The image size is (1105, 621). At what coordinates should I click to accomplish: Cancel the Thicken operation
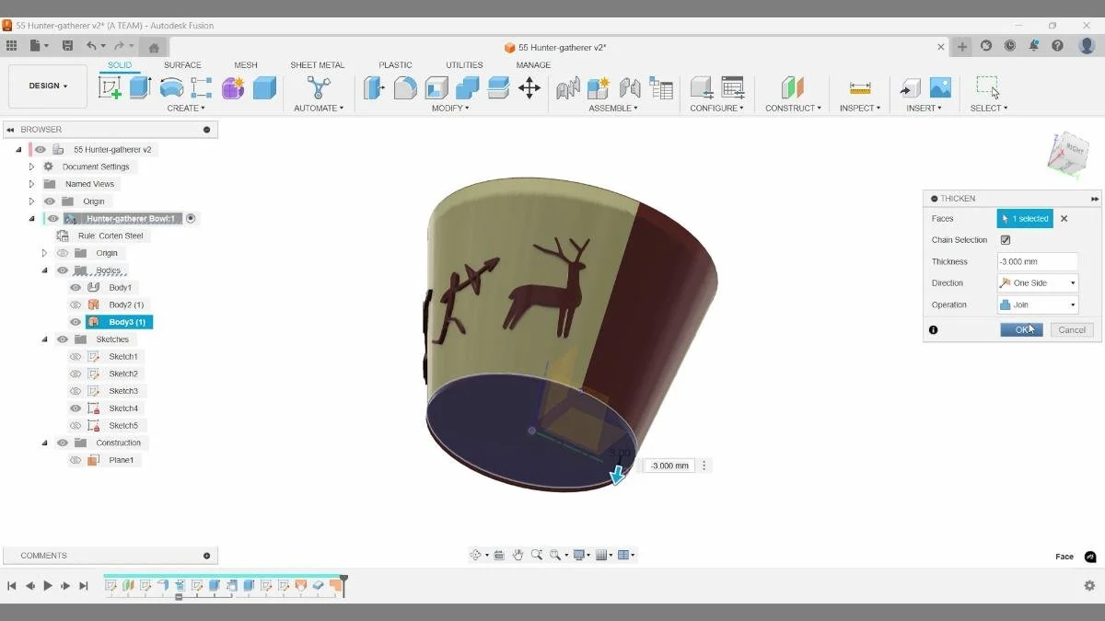[x=1071, y=329]
